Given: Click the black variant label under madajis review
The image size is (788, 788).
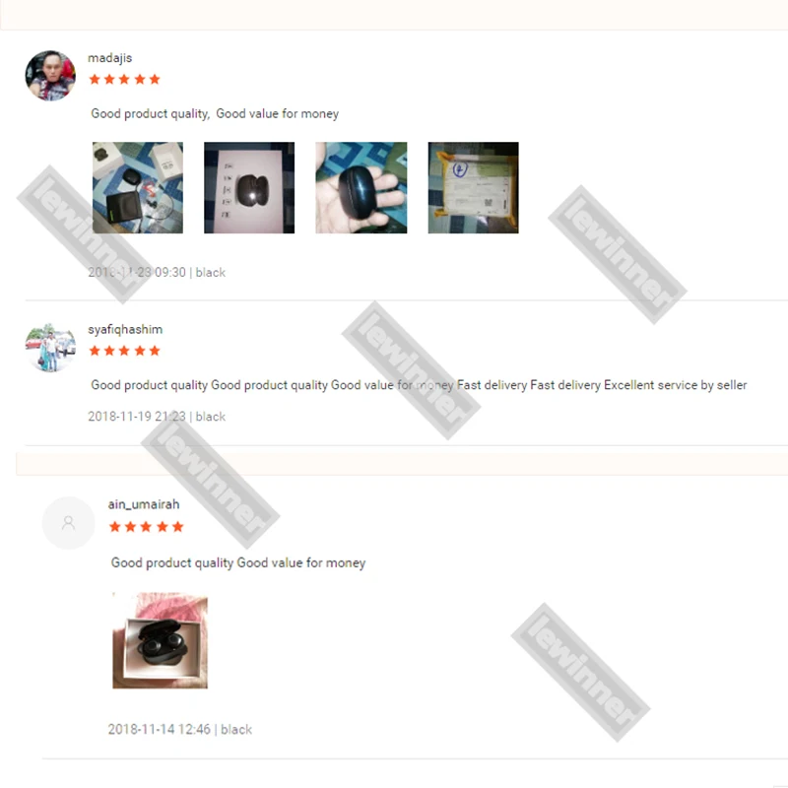Looking at the screenshot, I should click(210, 273).
